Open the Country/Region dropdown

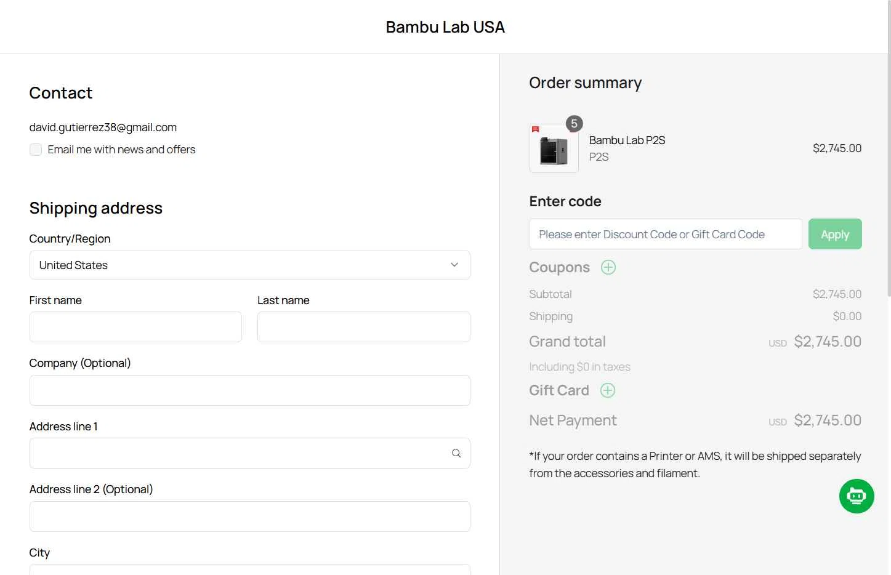coord(250,265)
